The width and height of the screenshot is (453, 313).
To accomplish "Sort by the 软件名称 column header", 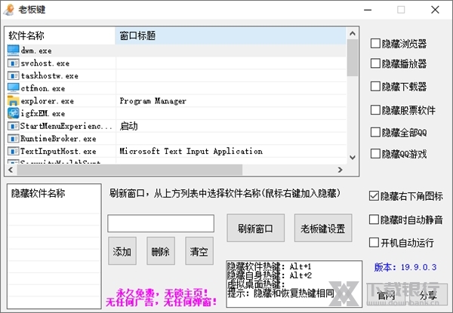I will (60, 35).
